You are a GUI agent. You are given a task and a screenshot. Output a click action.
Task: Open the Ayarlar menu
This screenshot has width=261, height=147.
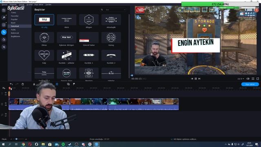[x=29, y=4]
